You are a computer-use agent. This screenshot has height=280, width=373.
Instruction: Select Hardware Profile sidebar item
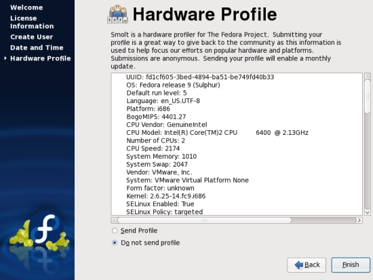pyautogui.click(x=41, y=58)
